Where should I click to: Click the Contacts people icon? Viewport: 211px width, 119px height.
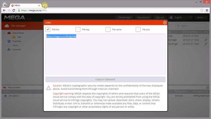9,49
